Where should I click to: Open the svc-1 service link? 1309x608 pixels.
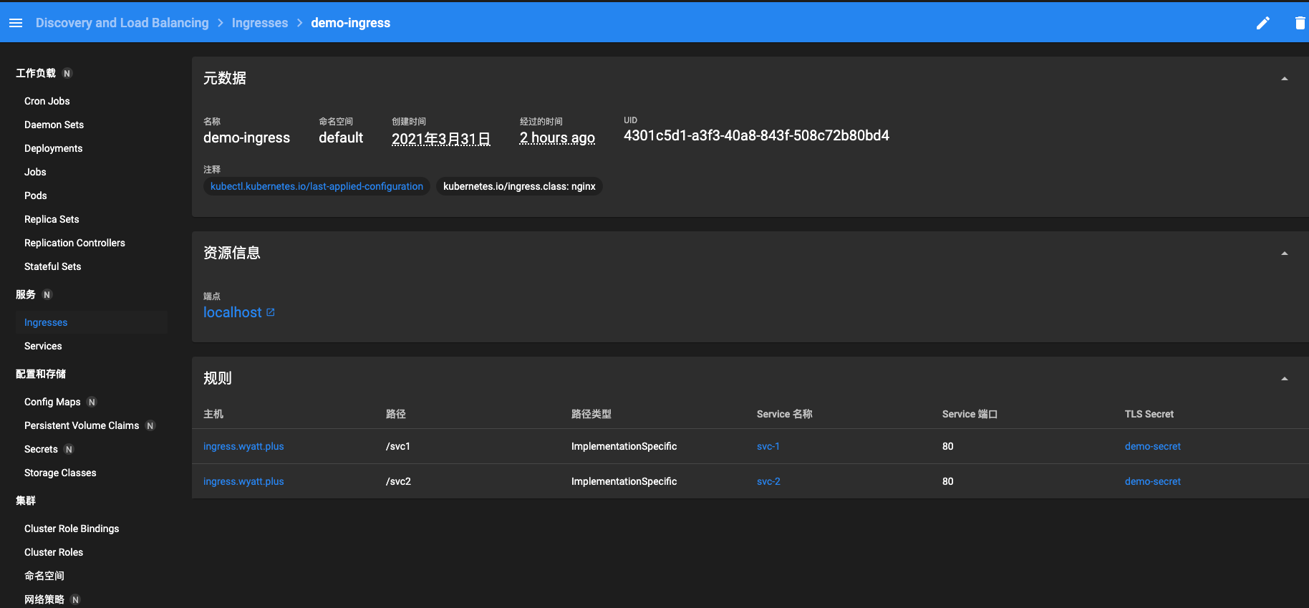click(768, 446)
